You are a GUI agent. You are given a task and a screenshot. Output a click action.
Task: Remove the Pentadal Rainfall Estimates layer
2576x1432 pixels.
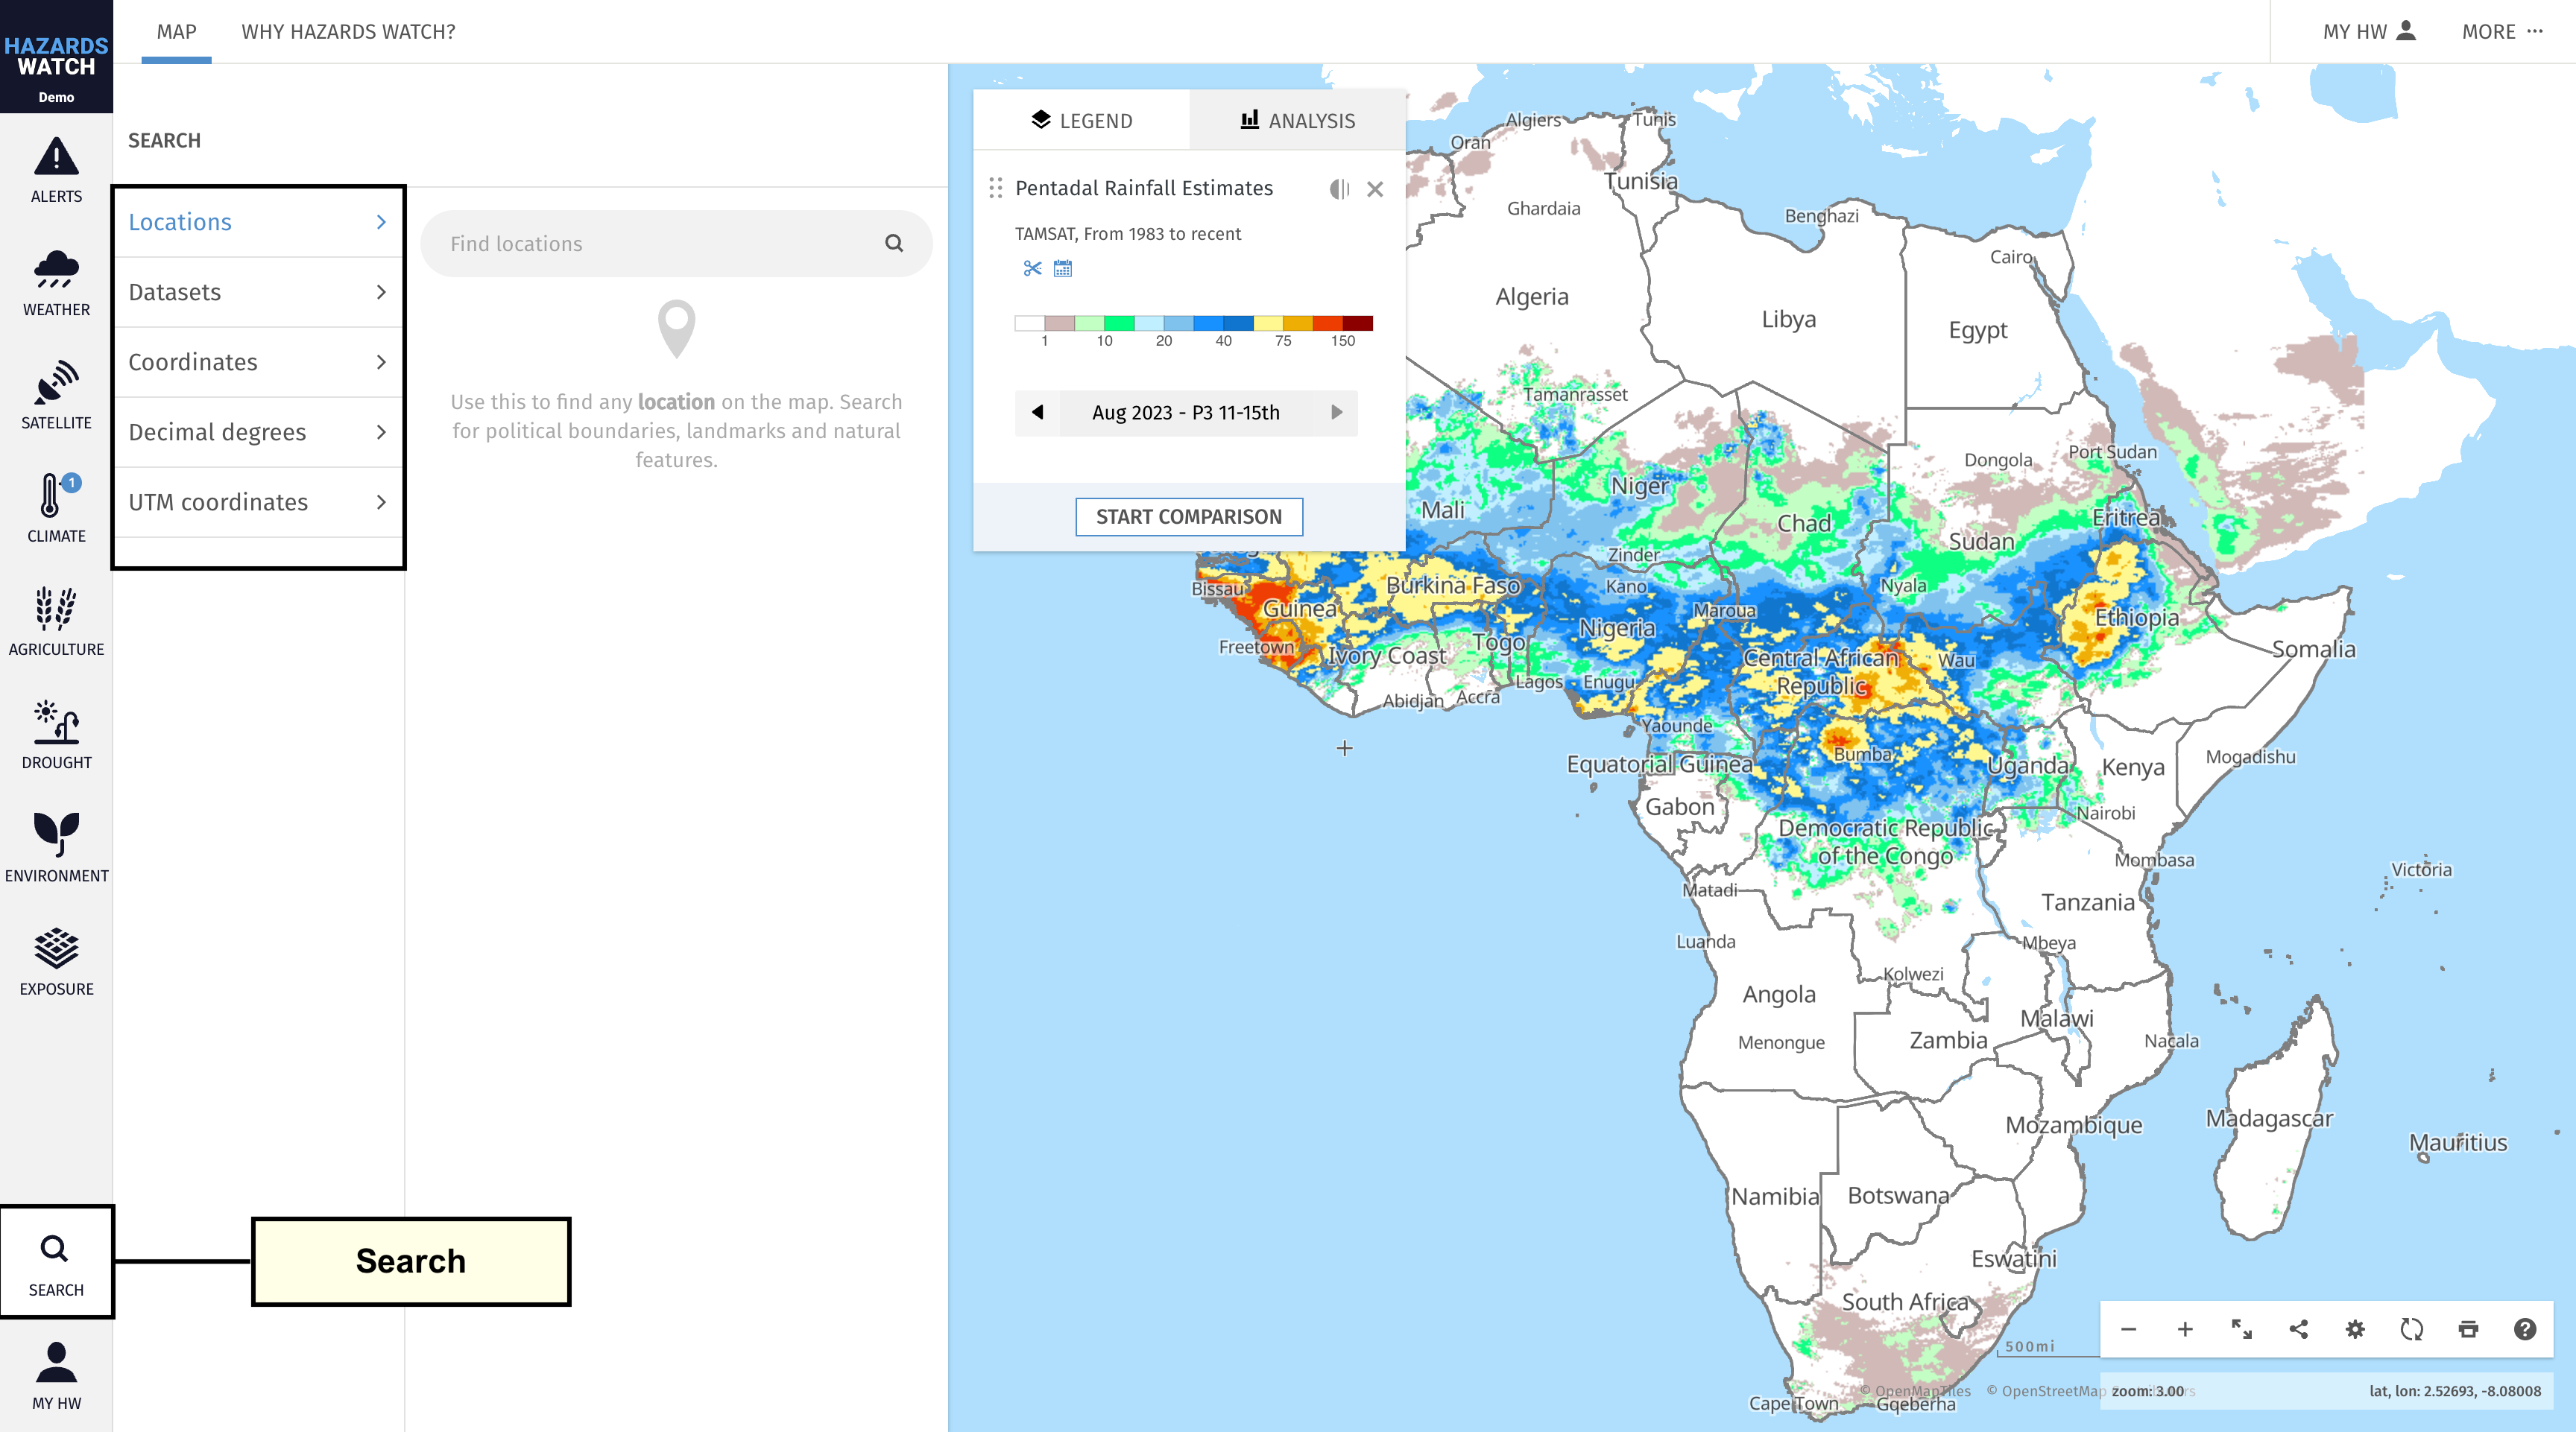1375,188
